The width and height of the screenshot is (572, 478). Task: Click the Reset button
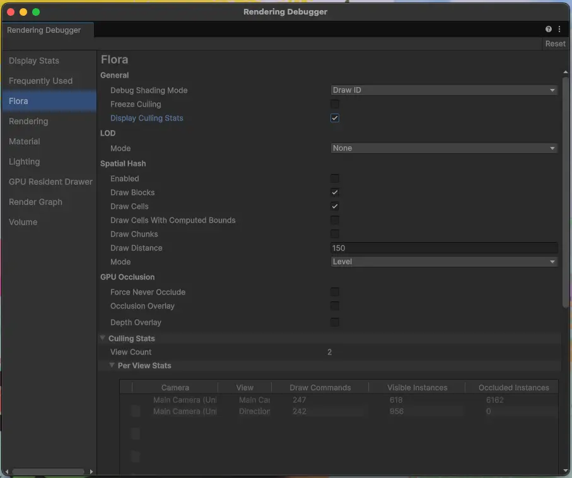555,44
